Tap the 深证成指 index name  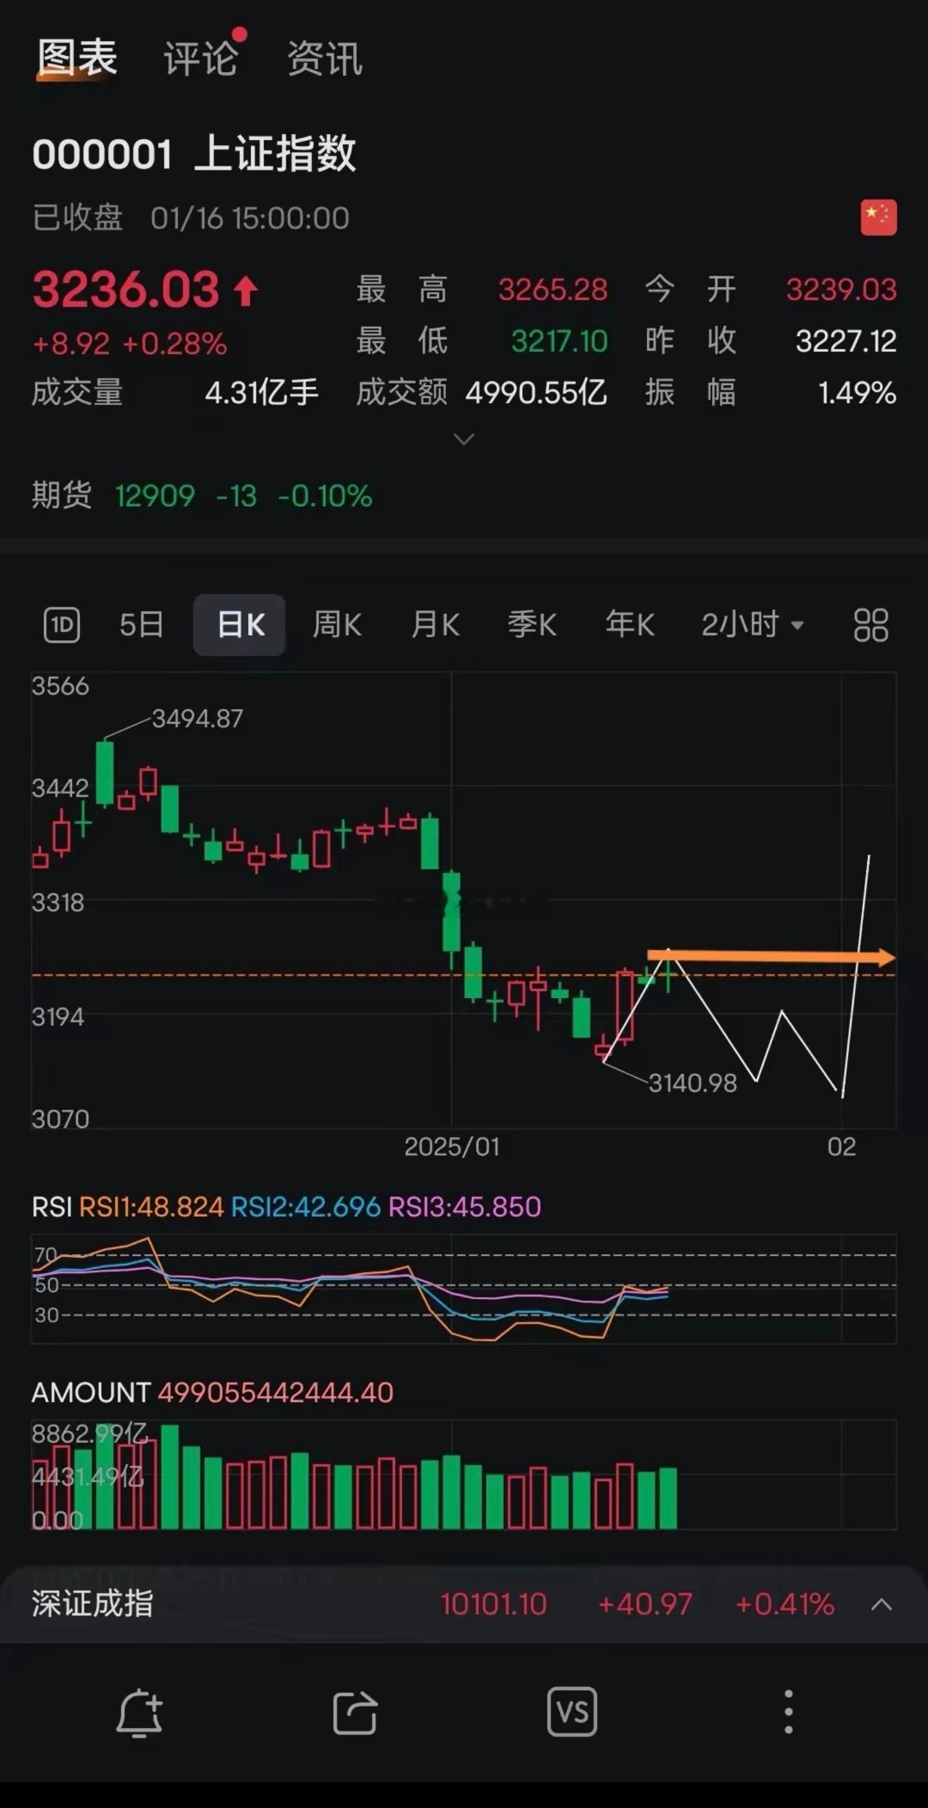point(92,1604)
